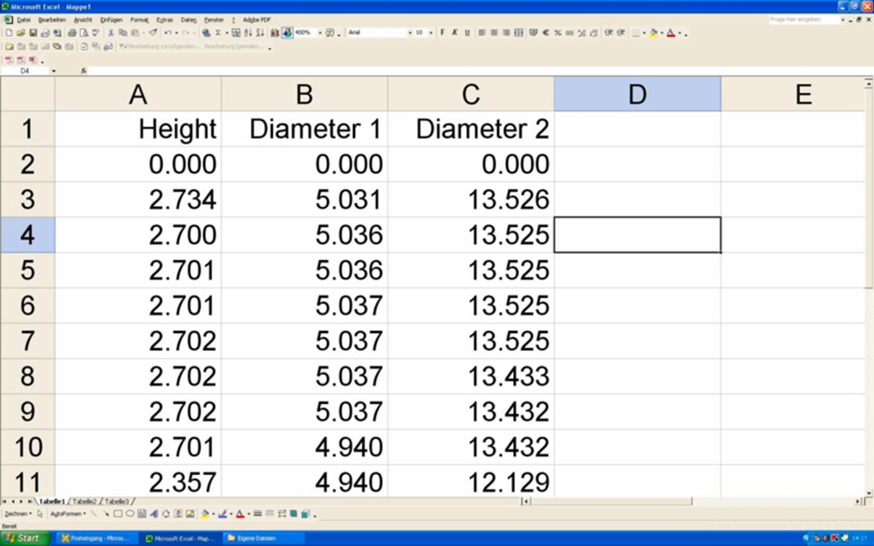
Task: Click the Print icon in the toolbar
Action: (72, 32)
